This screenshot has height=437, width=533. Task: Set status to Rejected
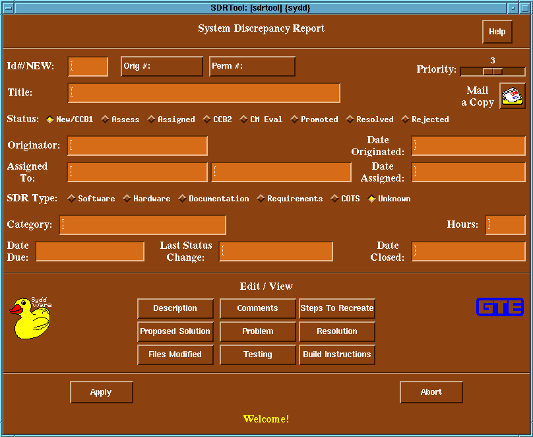425,119
